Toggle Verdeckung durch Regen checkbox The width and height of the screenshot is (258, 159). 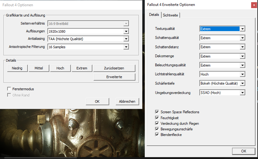point(157,124)
